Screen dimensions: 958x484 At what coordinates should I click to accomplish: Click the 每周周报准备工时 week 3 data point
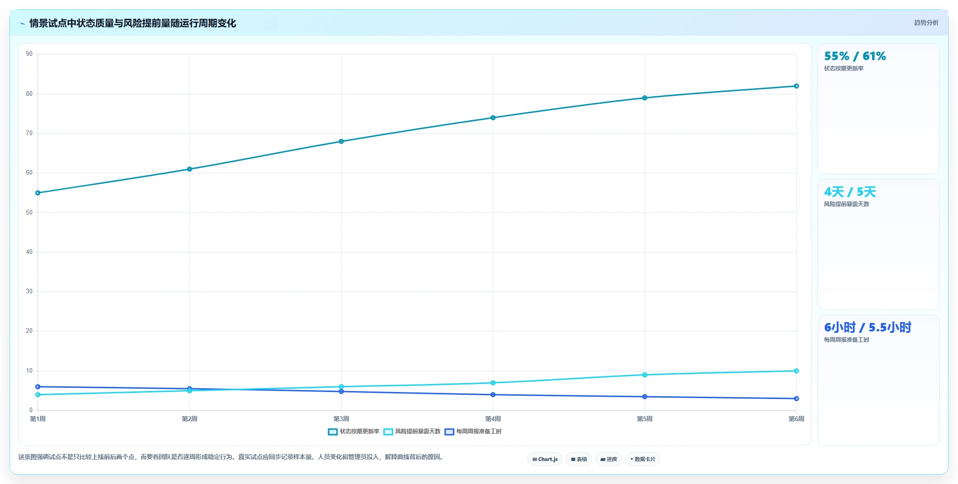point(341,392)
